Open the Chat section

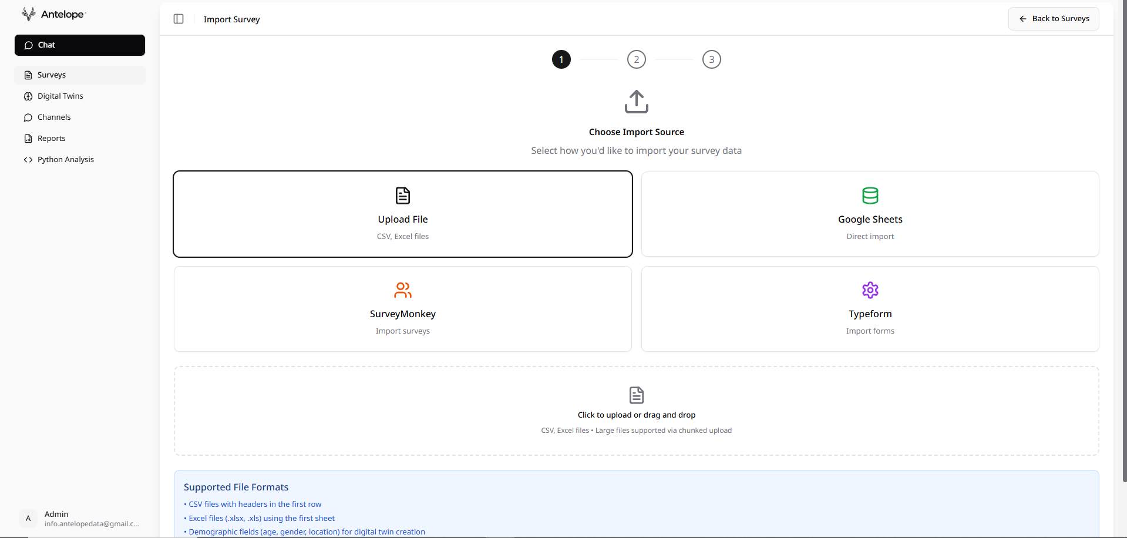[46, 45]
